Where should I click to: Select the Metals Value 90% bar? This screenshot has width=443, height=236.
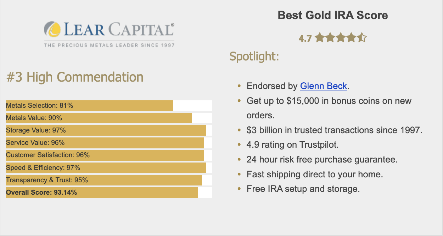click(x=109, y=118)
